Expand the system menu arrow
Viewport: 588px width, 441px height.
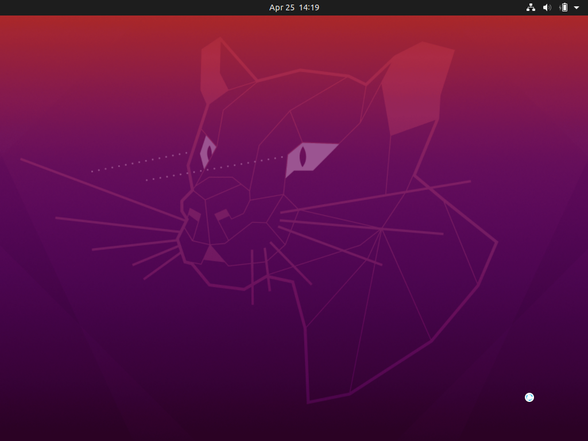coord(577,8)
